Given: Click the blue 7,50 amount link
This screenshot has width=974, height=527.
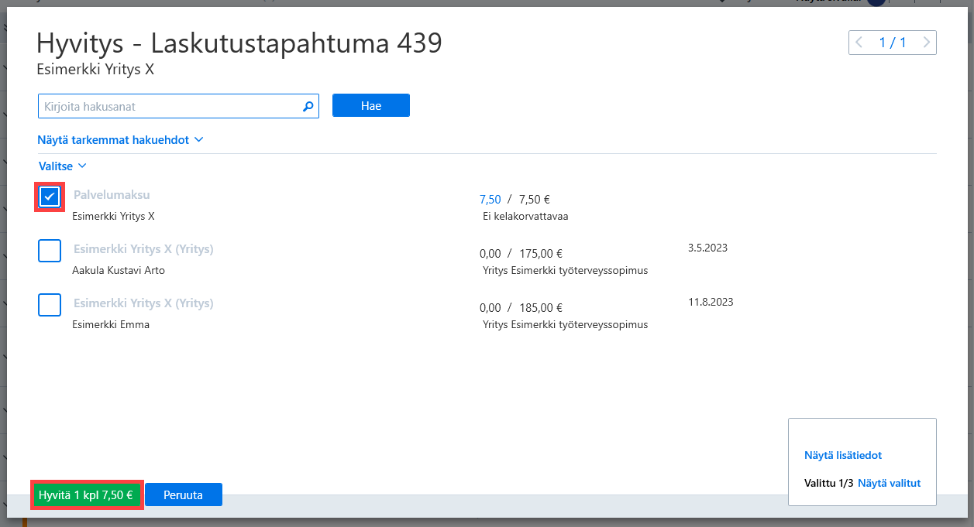Looking at the screenshot, I should [x=490, y=200].
